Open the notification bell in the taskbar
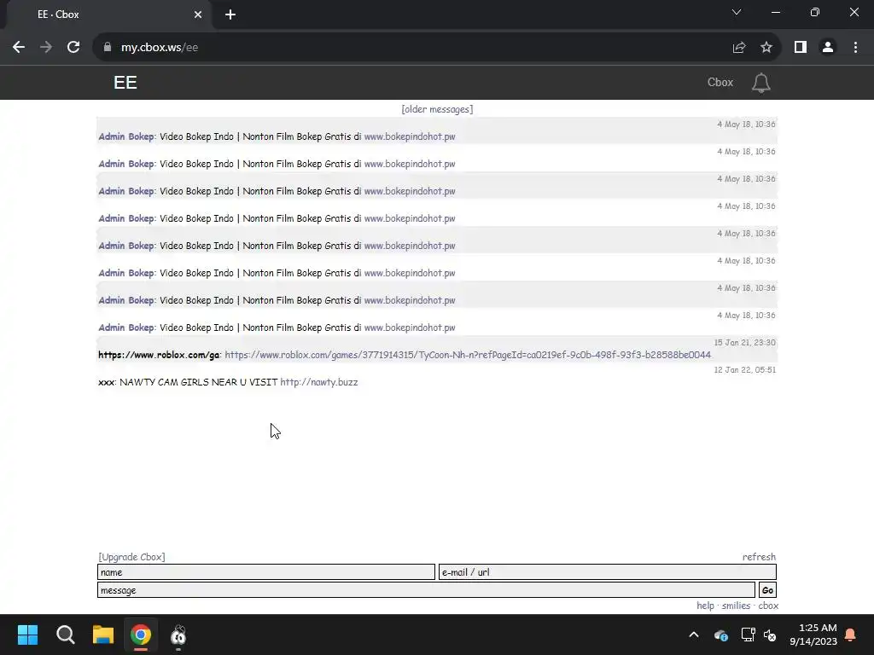The width and height of the screenshot is (874, 655). click(850, 635)
